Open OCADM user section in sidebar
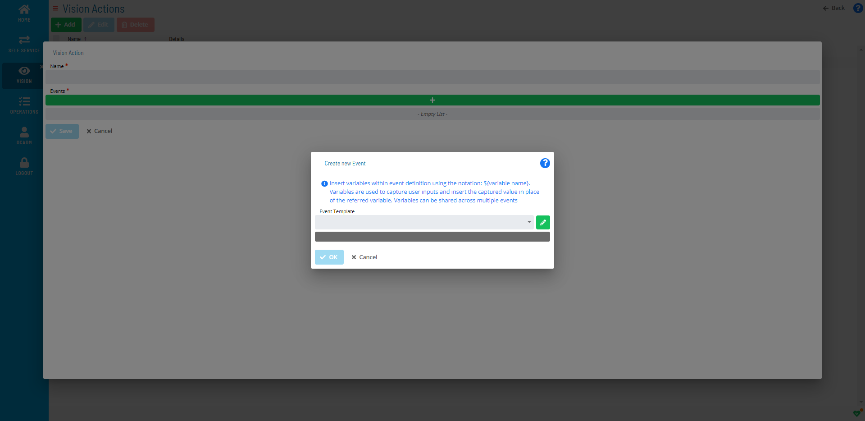The height and width of the screenshot is (421, 865). pyautogui.click(x=24, y=136)
